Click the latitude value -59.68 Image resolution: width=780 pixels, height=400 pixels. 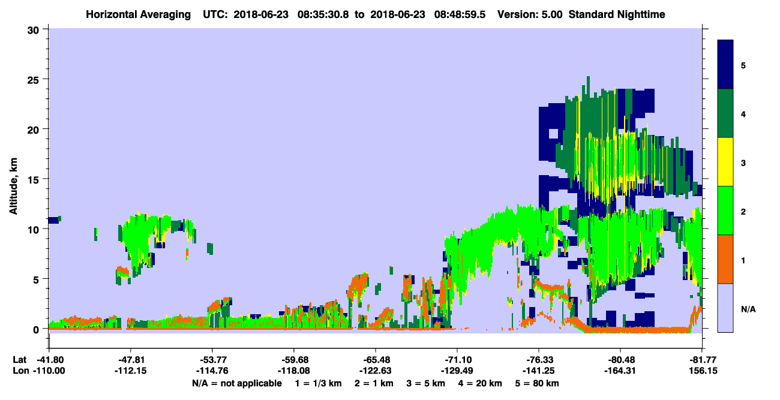294,360
